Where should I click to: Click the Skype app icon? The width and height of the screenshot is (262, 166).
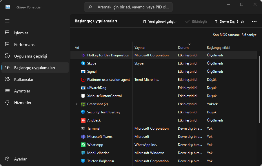coord(83,63)
